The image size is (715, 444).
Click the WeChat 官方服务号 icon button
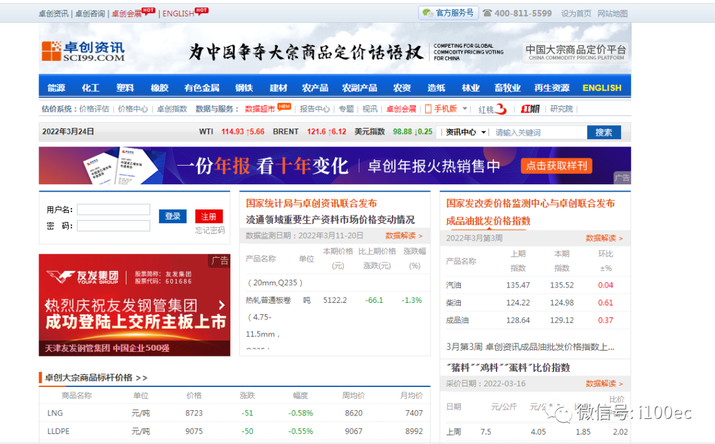coord(448,13)
